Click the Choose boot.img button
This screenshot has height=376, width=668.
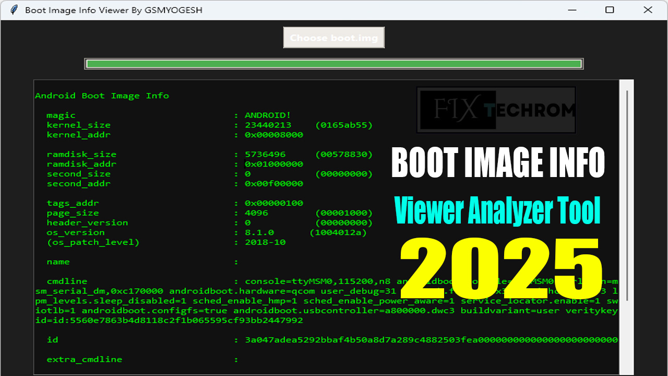[x=334, y=38]
